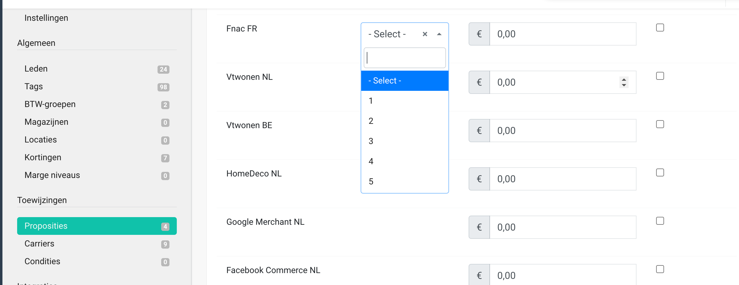Click the Tags count badge 98
The image size is (739, 285).
pyautogui.click(x=163, y=87)
